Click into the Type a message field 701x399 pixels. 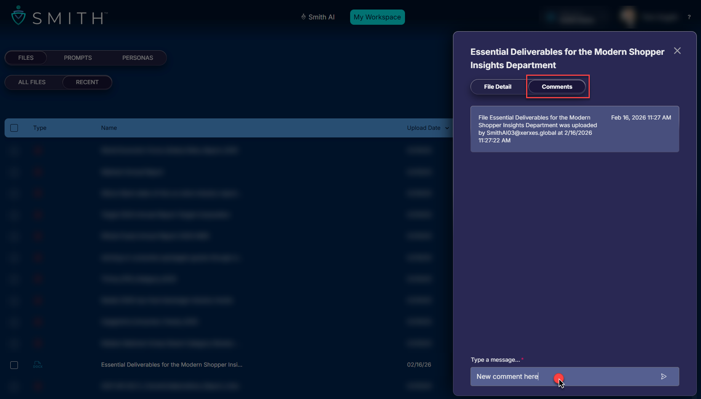(564, 377)
